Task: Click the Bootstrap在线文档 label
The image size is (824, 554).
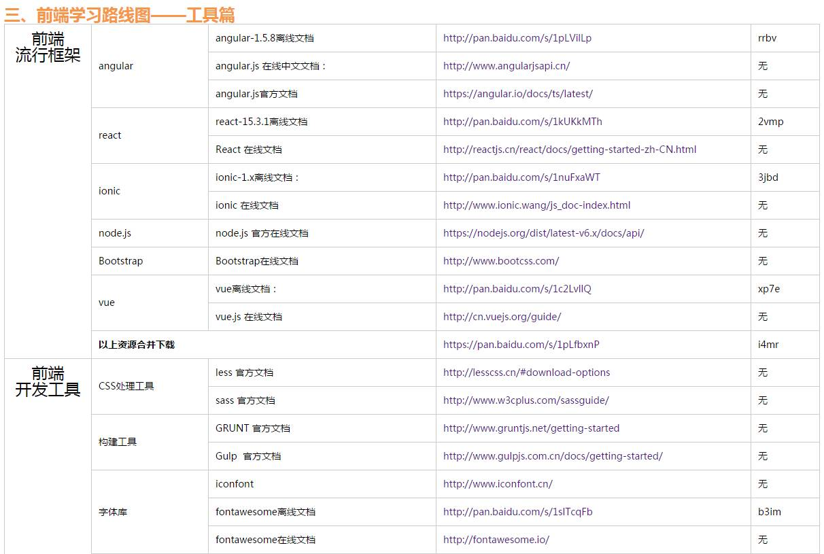Action: [257, 261]
